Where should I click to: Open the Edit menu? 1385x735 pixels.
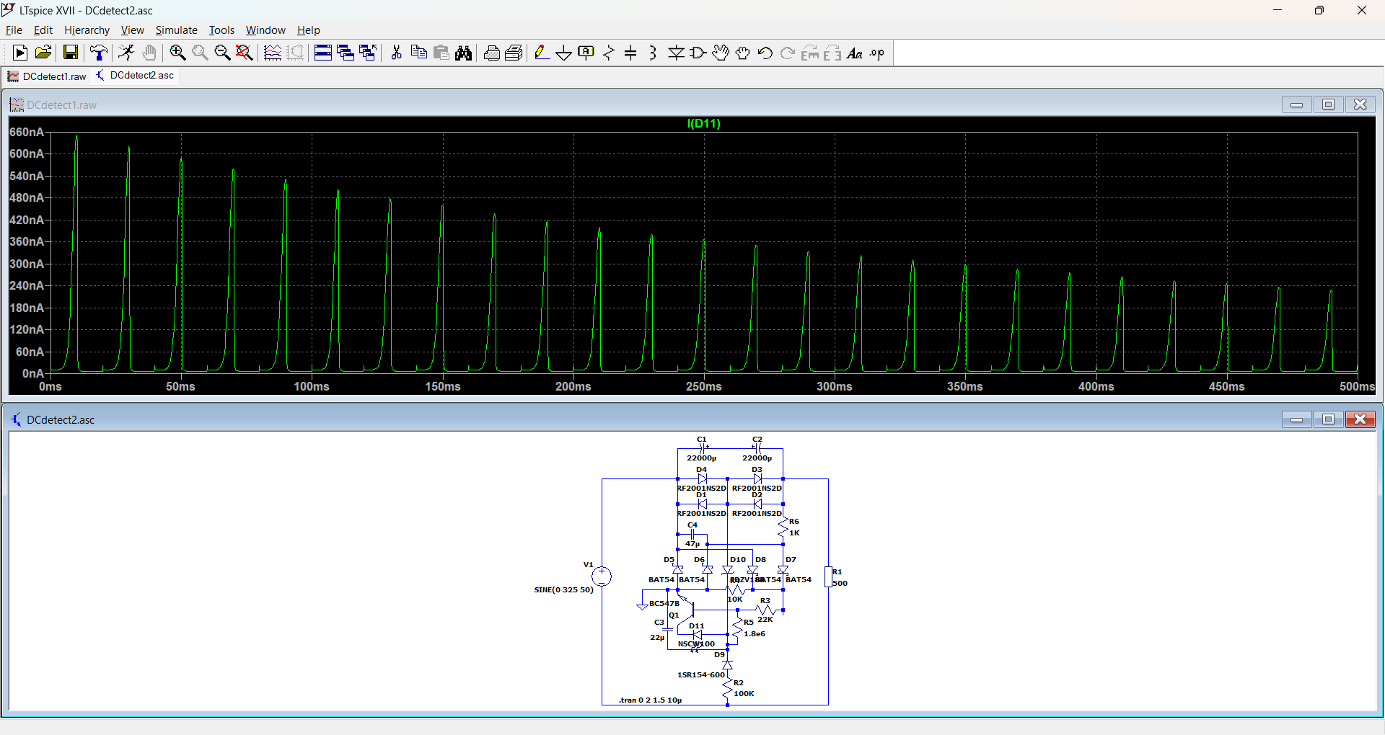[x=43, y=30]
